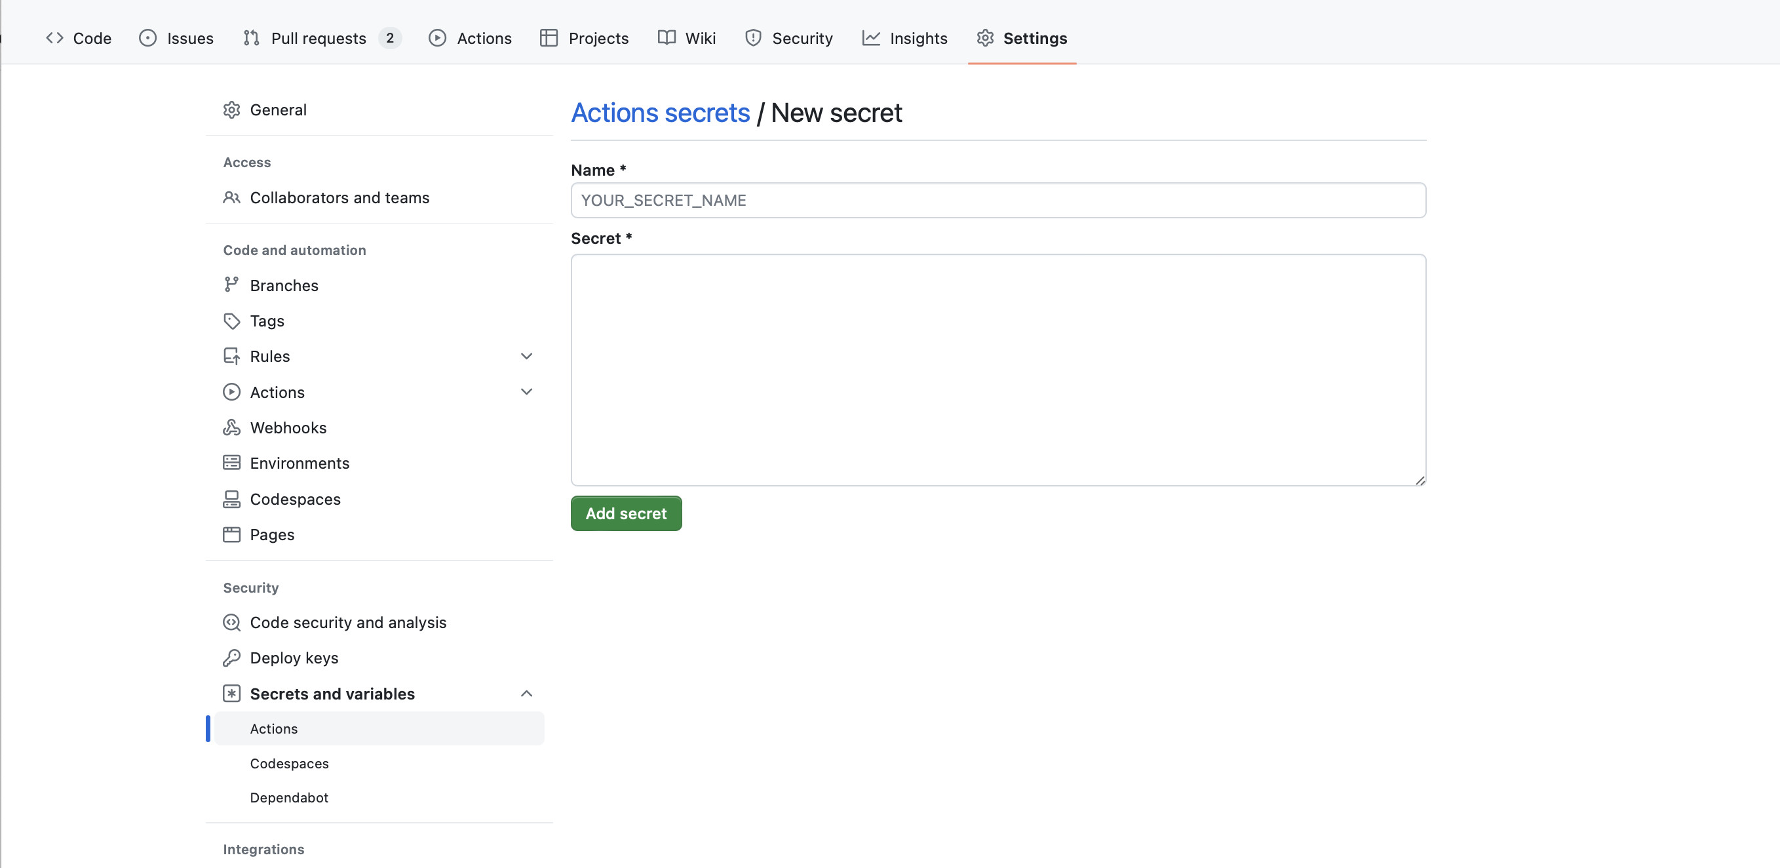Click the Tags icon in sidebar
Image resolution: width=1780 pixels, height=868 pixels.
point(231,321)
